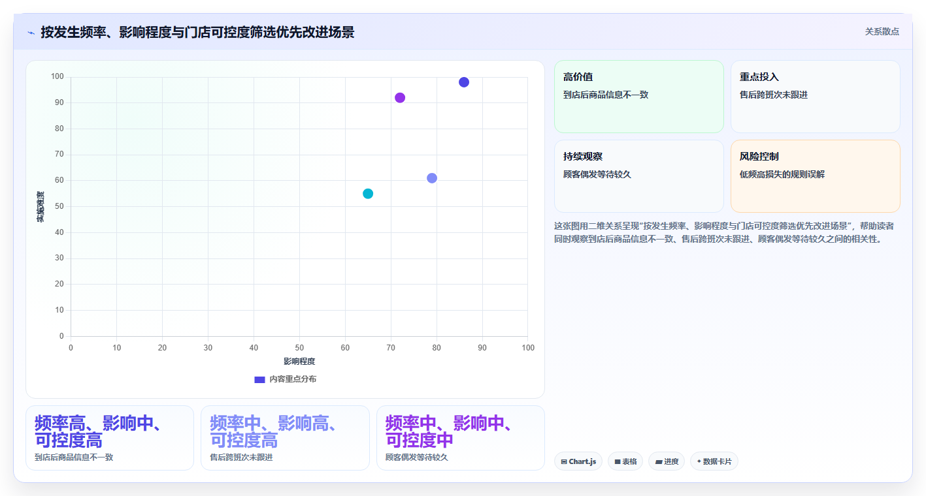Click the 频率高、影响中、可控度高 stat card
The width and height of the screenshot is (926, 496).
click(110, 438)
